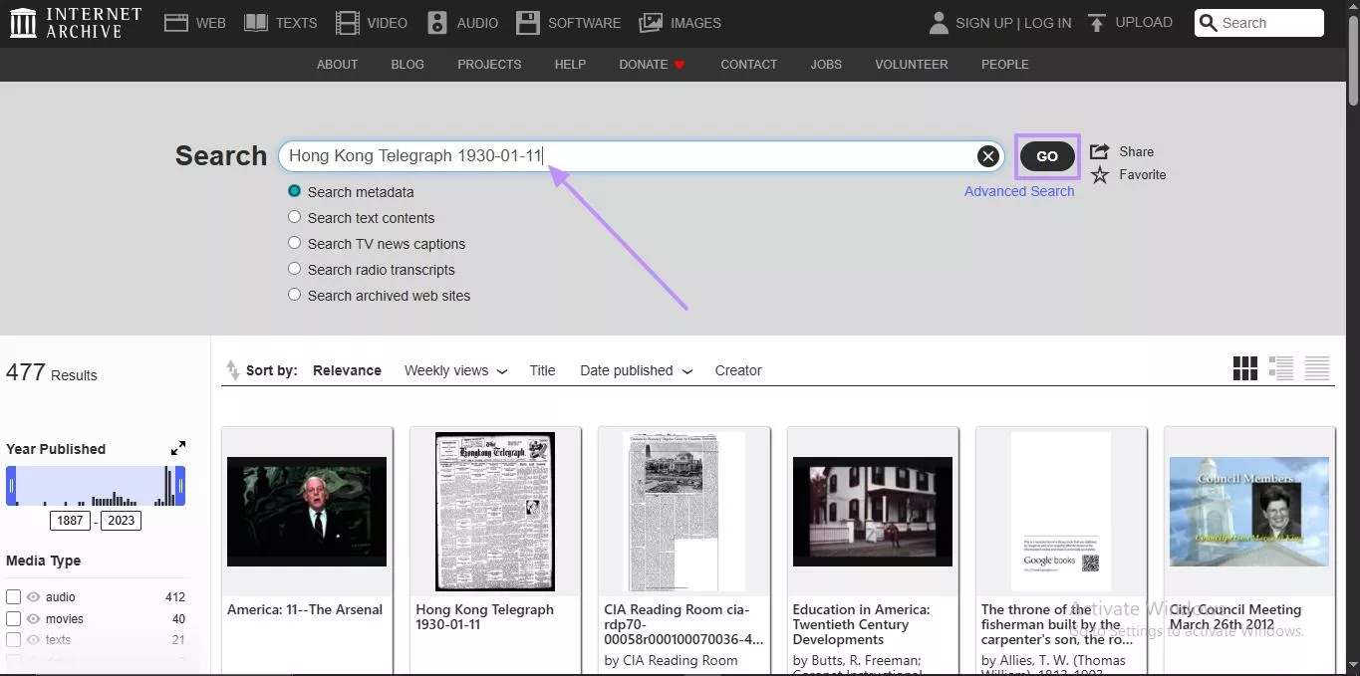Check the audio media type filter

14,595
